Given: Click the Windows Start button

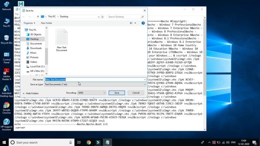Looking at the screenshot, I should [x=4, y=142].
